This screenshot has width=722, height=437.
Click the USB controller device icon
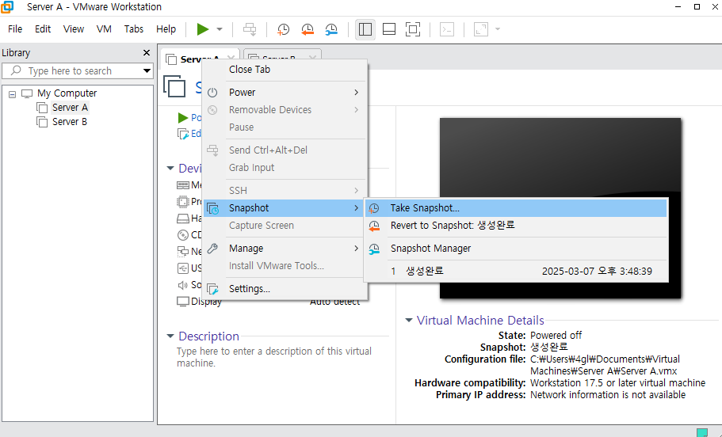point(183,268)
